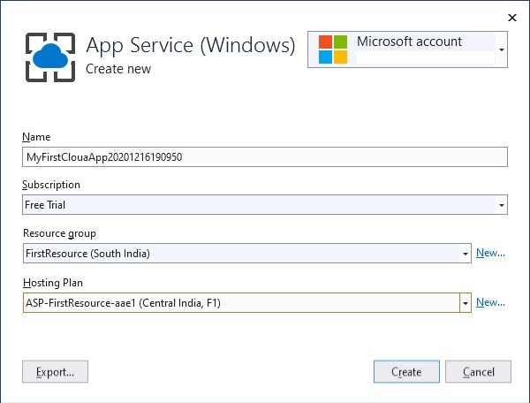The height and width of the screenshot is (403, 530).
Task: Click the App Service (Windows) heading
Action: (190, 45)
